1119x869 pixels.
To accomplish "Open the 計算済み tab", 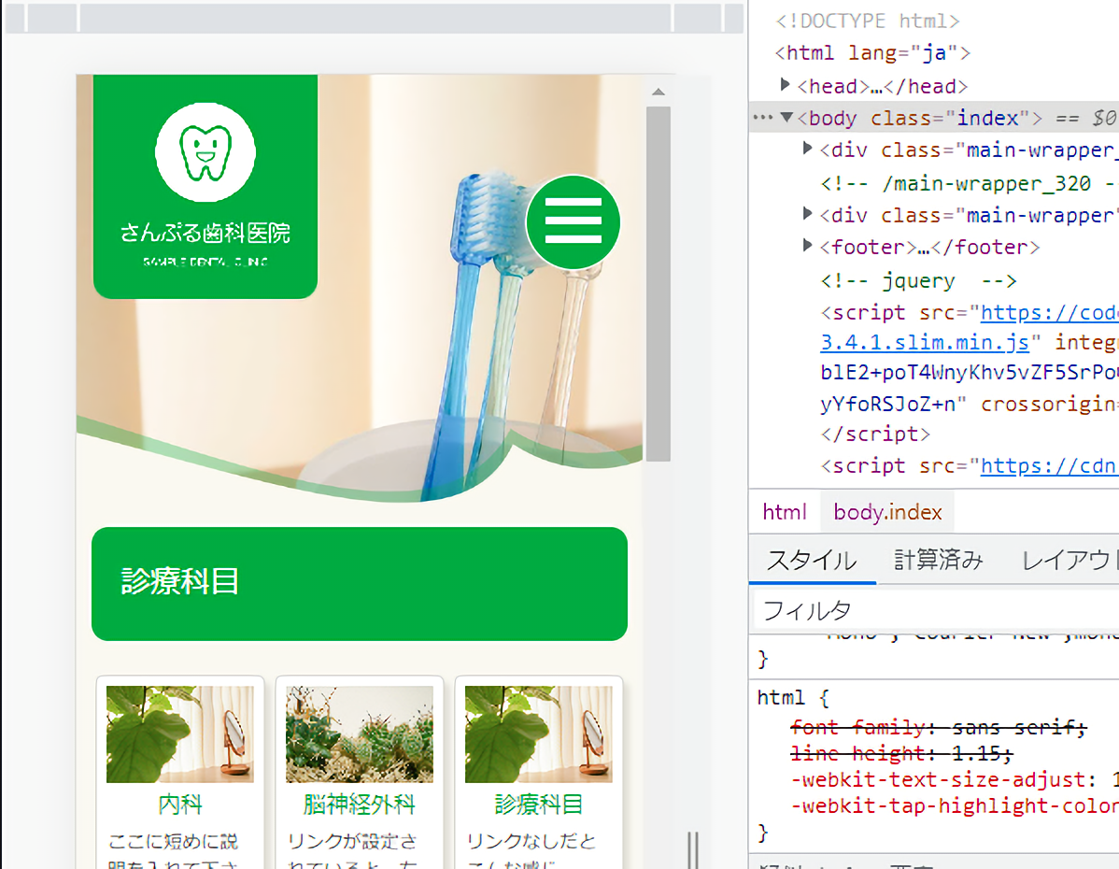I will 938,561.
